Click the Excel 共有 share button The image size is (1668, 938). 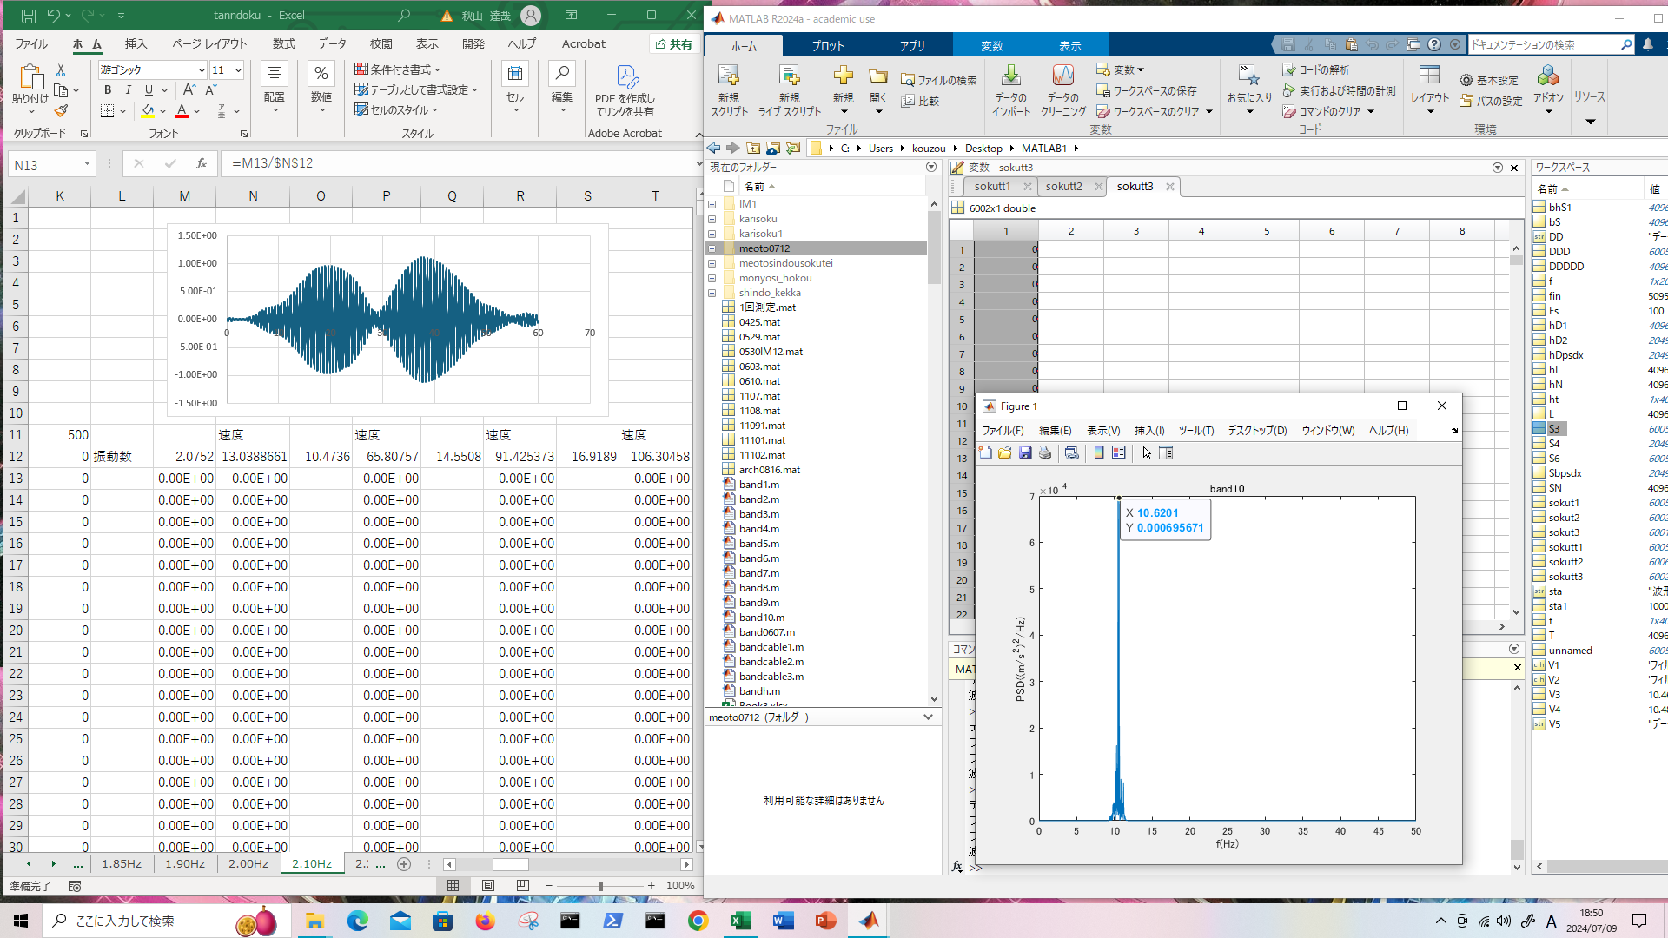tap(673, 44)
